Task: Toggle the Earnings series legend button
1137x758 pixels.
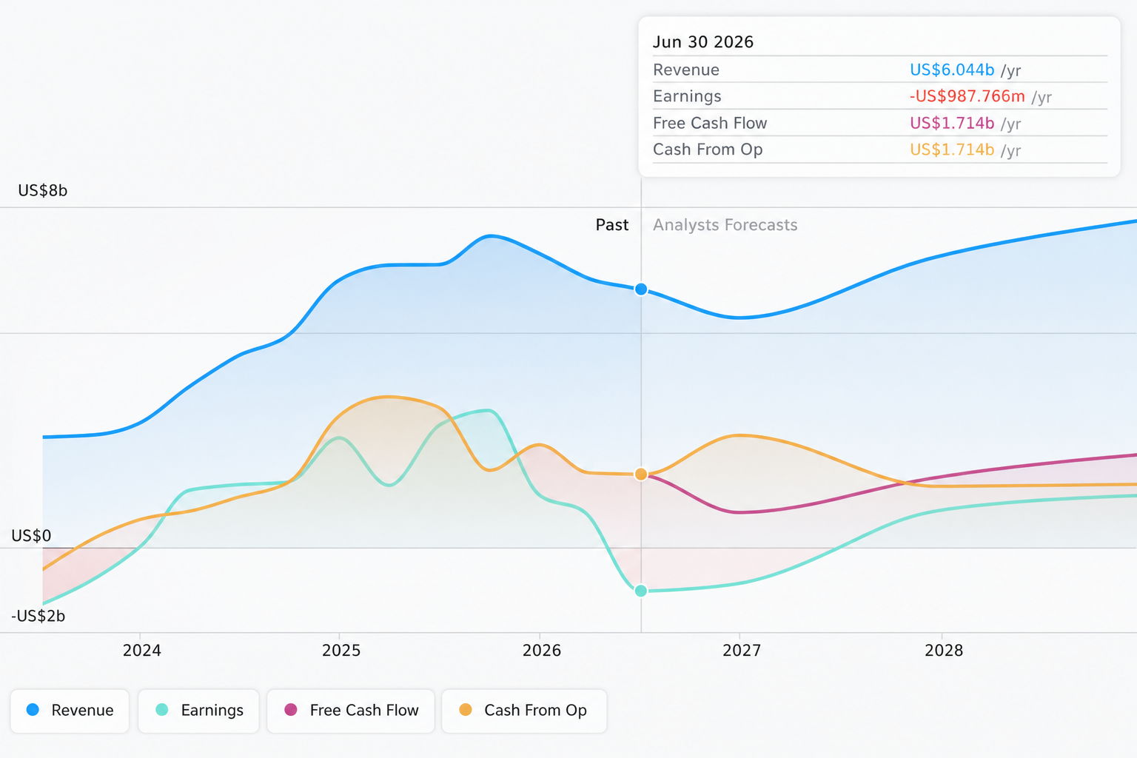Action: point(198,711)
